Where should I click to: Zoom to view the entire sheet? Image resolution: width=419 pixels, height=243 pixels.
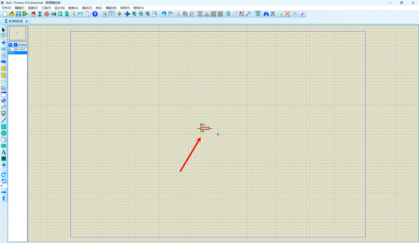148,14
